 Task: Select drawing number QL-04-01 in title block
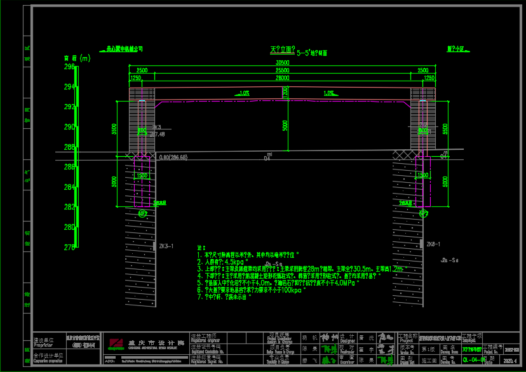pyautogui.click(x=474, y=360)
